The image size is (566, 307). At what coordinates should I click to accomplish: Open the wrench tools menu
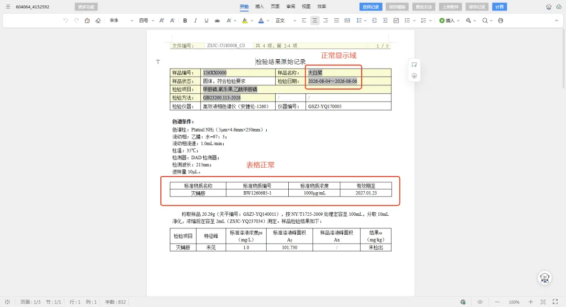tap(471, 20)
